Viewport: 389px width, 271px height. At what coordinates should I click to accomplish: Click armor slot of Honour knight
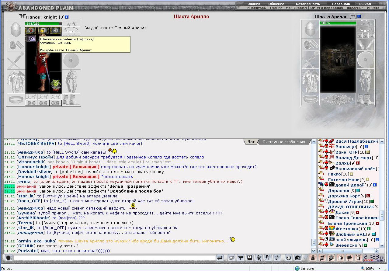[x=16, y=82]
